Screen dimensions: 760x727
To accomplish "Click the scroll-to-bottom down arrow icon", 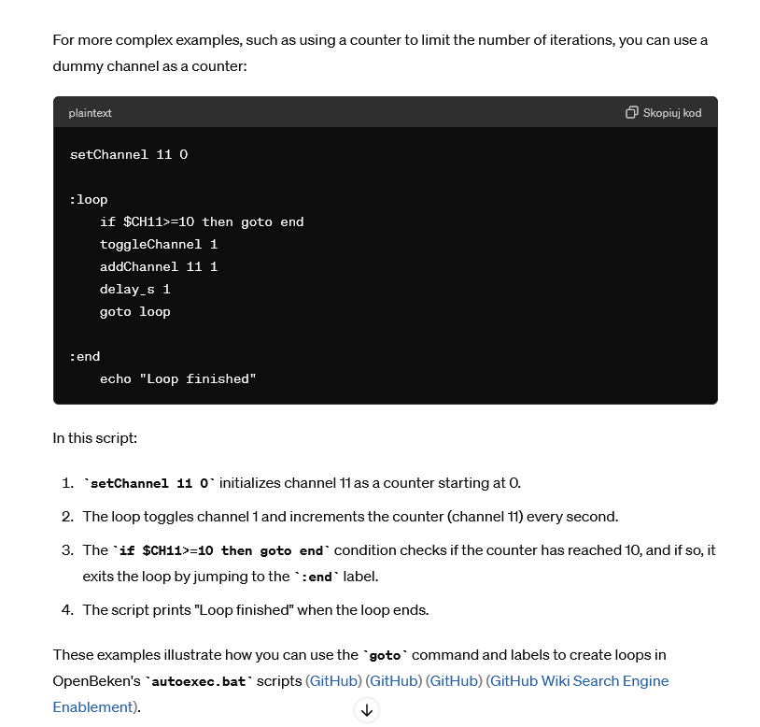I will pyautogui.click(x=367, y=710).
